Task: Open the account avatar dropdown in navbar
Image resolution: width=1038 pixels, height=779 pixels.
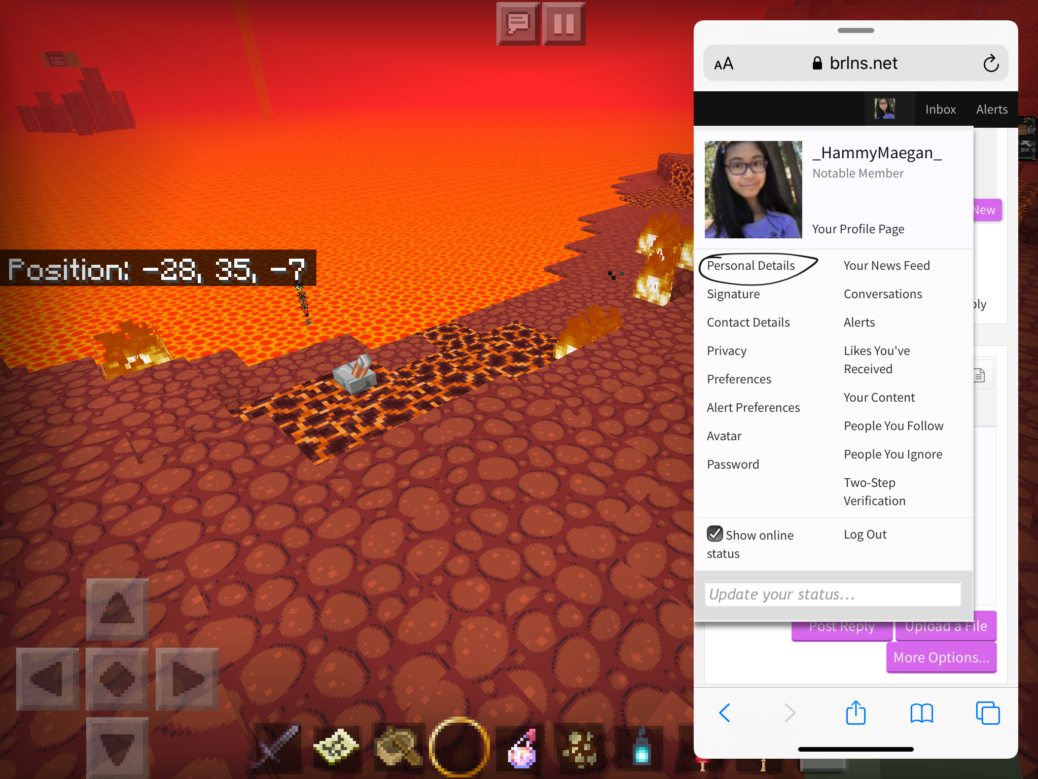Action: point(884,109)
